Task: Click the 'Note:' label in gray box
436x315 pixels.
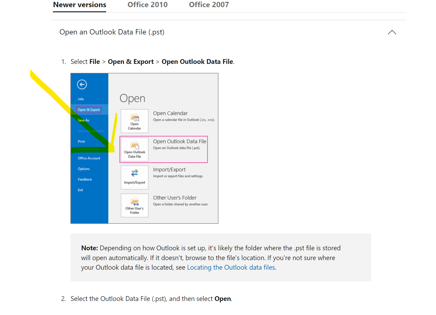Action: pyautogui.click(x=89, y=248)
